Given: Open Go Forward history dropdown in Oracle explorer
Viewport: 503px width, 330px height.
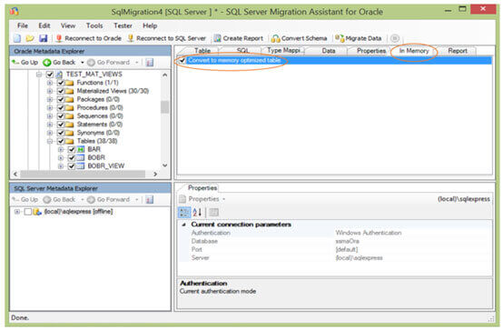Looking at the screenshot, I should [x=137, y=63].
